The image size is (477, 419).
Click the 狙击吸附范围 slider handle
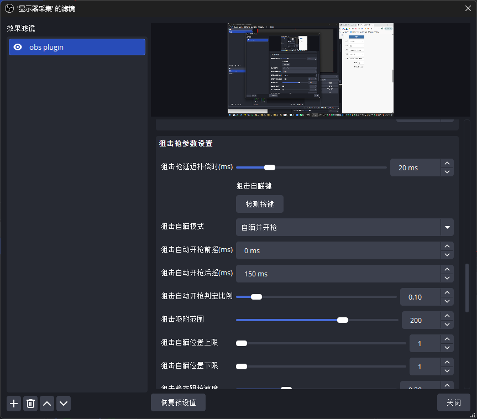pos(343,320)
